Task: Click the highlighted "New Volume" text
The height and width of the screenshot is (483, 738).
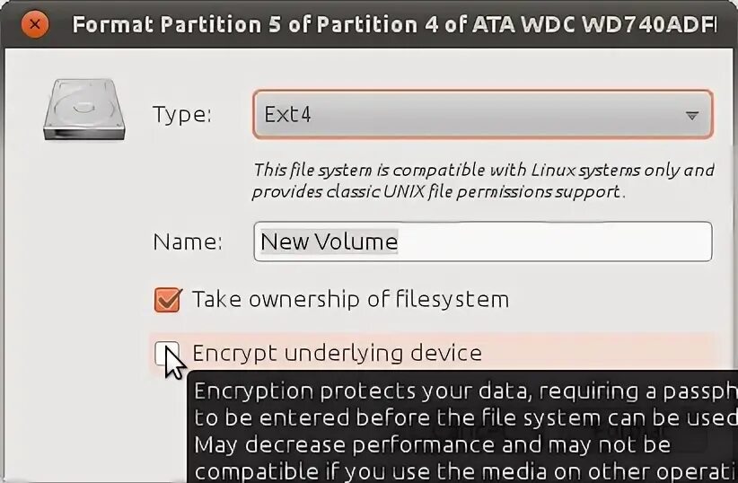Action: [329, 241]
